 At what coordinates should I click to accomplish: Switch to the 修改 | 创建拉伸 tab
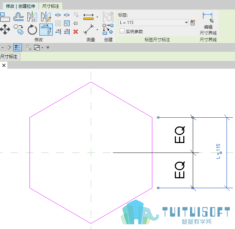pyautogui.click(x=20, y=6)
